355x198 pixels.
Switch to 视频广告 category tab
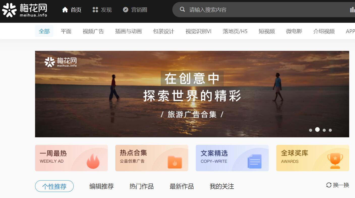coord(93,31)
